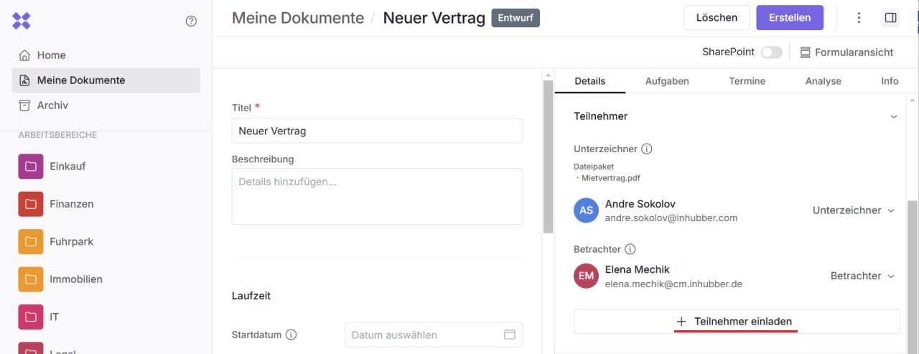Click the help question mark icon in sidebar
Screen dimensions: 919x354
coord(191,22)
